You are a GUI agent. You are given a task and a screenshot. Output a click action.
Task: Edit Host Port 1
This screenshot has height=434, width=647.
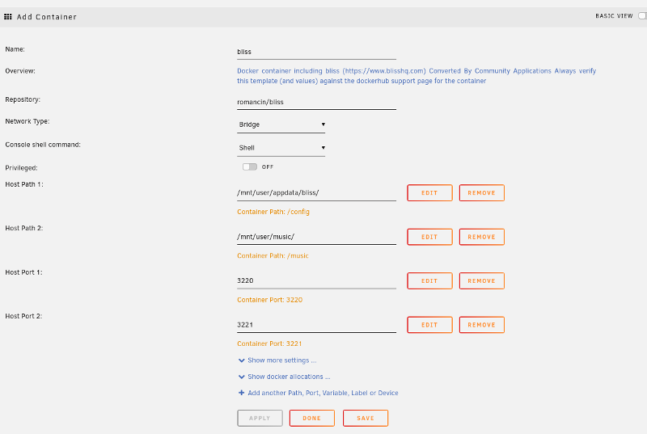pos(429,280)
